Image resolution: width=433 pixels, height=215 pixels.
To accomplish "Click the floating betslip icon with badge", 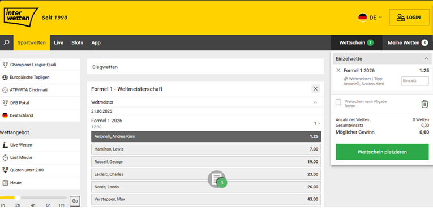I will [x=217, y=179].
